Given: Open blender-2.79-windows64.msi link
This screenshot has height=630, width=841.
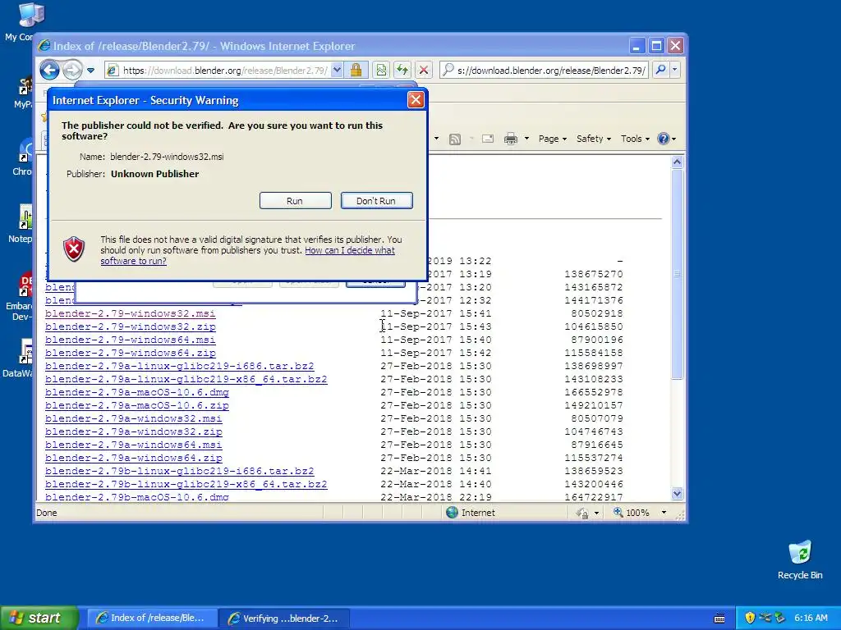Looking at the screenshot, I should point(131,340).
